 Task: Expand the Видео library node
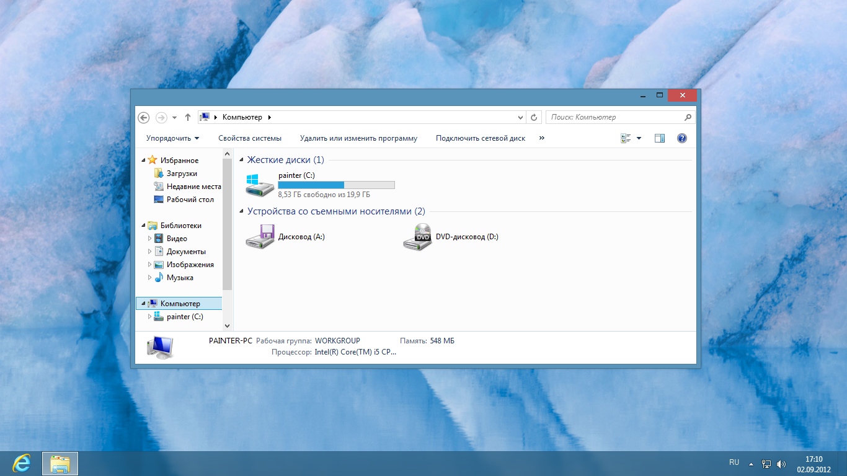[x=149, y=239]
